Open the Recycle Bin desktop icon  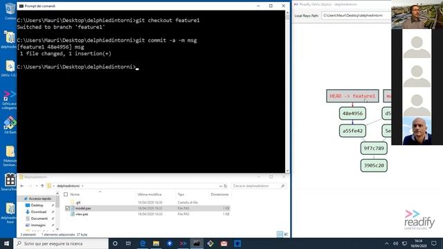(10, 11)
